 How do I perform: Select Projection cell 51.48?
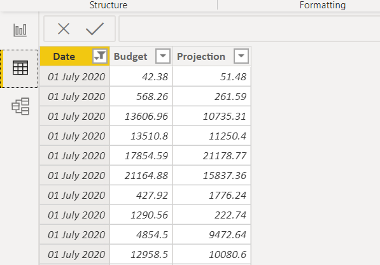tap(212, 77)
